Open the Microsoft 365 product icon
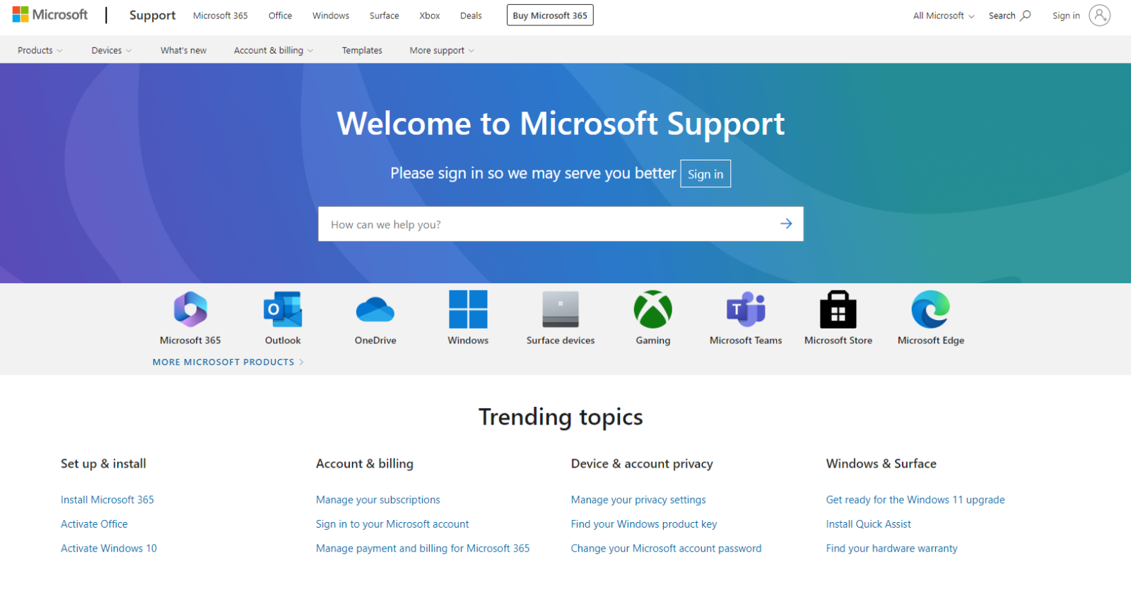Screen dimensions: 1131x604 [x=190, y=309]
